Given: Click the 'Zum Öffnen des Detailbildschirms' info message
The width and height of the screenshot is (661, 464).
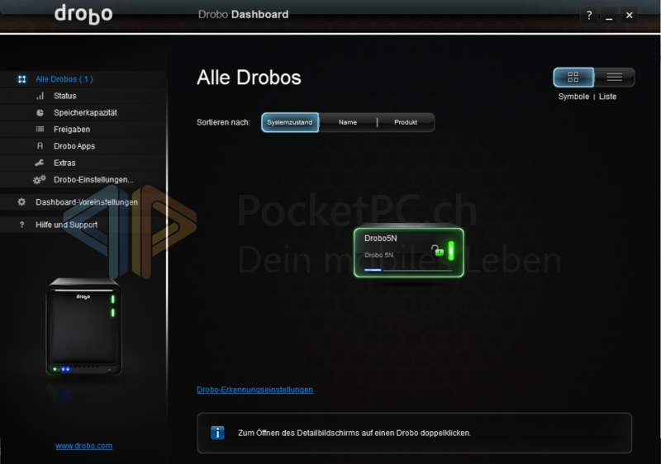Looking at the screenshot, I should (x=354, y=433).
